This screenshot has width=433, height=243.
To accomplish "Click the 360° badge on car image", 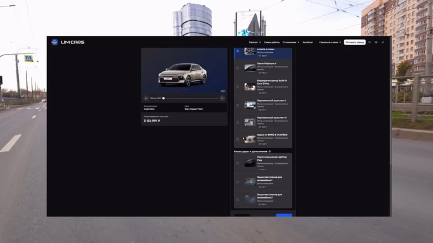I will (x=223, y=91).
